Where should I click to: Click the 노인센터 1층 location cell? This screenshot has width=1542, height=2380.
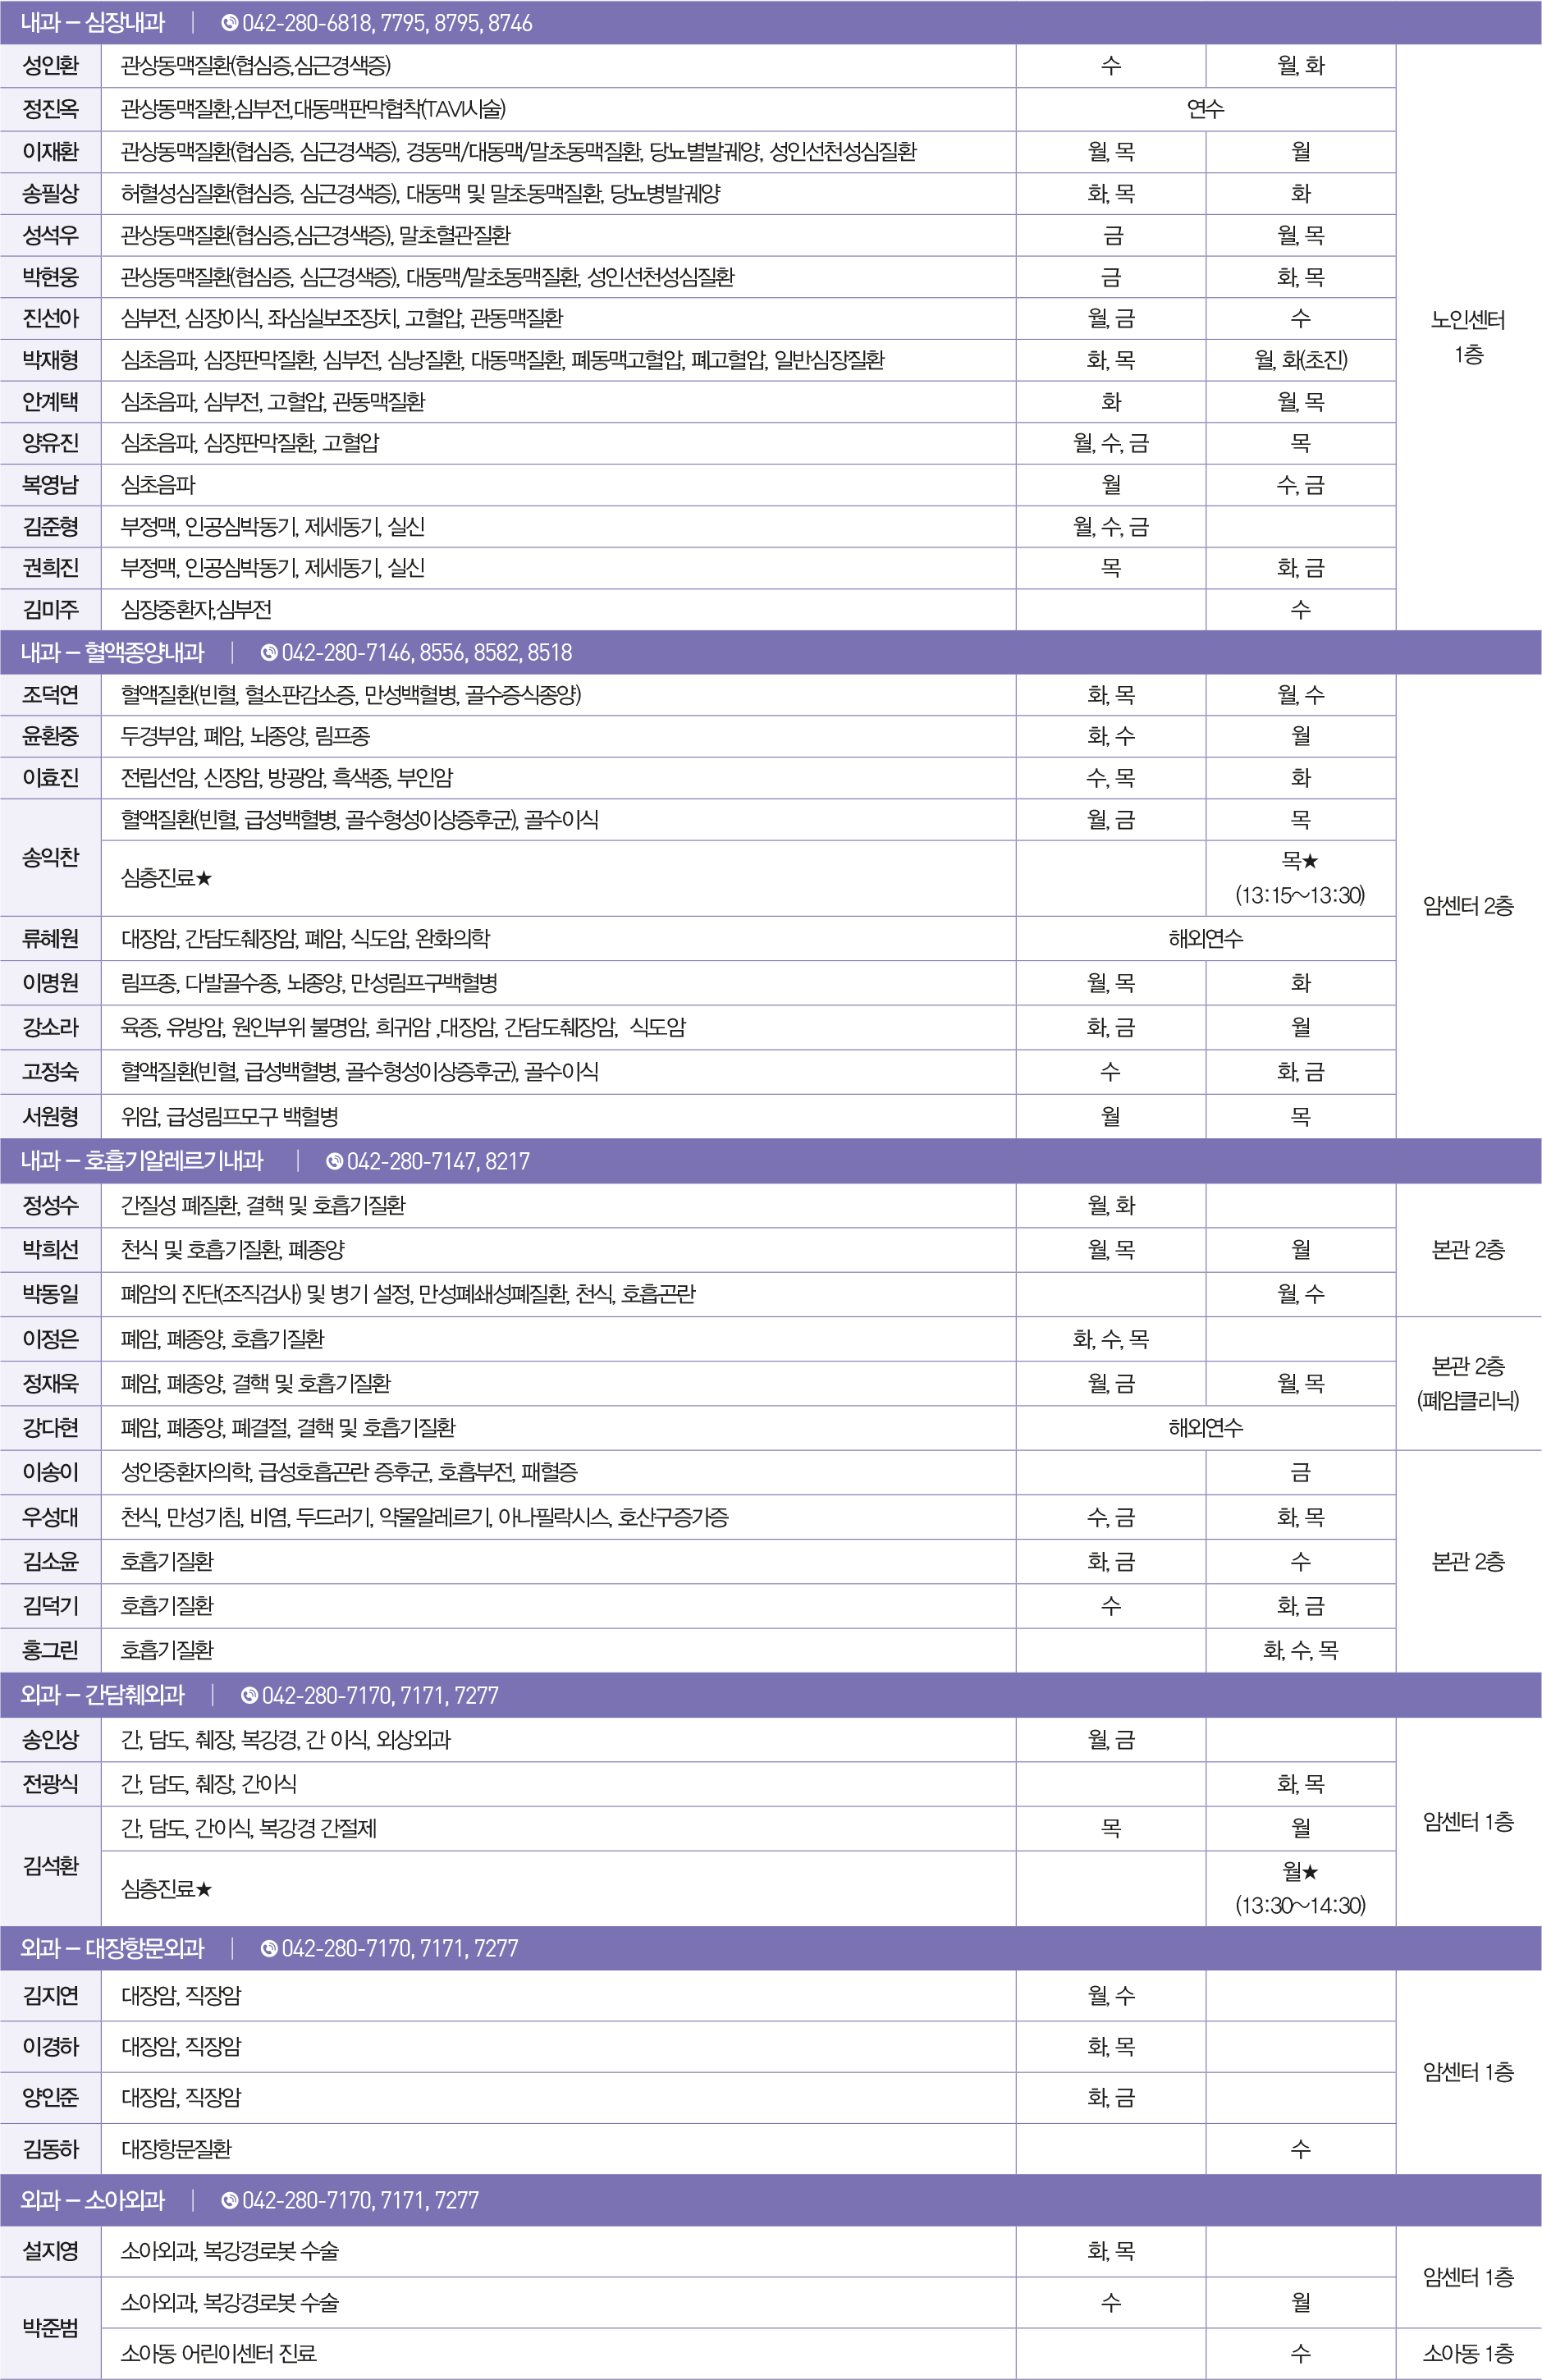click(1467, 337)
